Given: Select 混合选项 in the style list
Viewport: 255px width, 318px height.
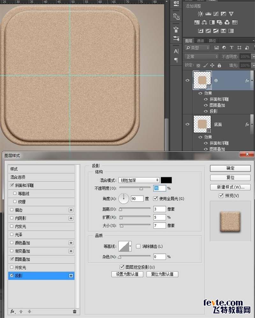Looking at the screenshot, I should point(18,177).
